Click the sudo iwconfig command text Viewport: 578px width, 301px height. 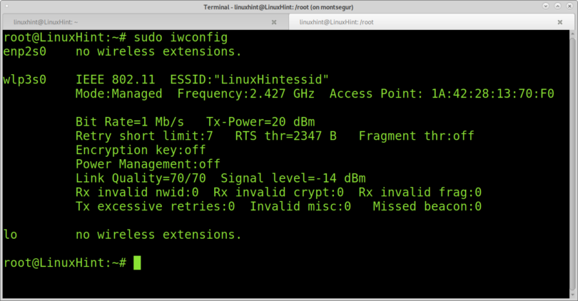point(181,38)
